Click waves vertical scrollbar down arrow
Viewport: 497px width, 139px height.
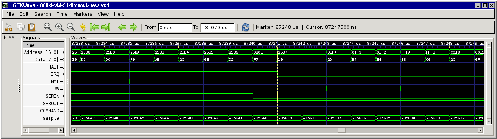pyautogui.click(x=489, y=121)
